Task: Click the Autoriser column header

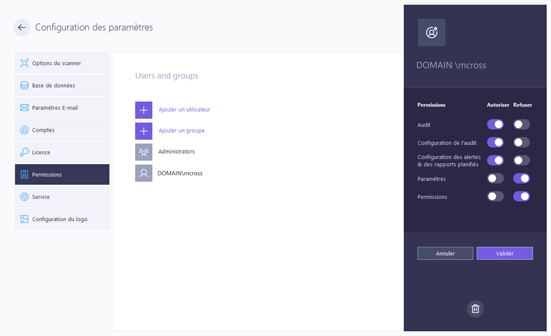Action: pyautogui.click(x=498, y=105)
